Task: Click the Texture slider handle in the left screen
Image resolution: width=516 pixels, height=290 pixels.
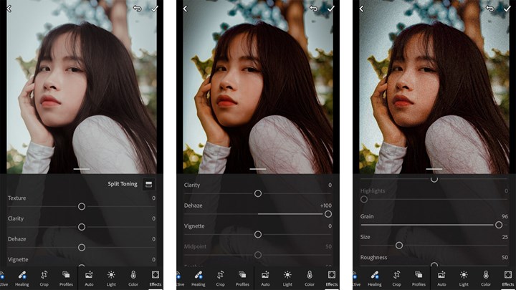Action: click(82, 206)
